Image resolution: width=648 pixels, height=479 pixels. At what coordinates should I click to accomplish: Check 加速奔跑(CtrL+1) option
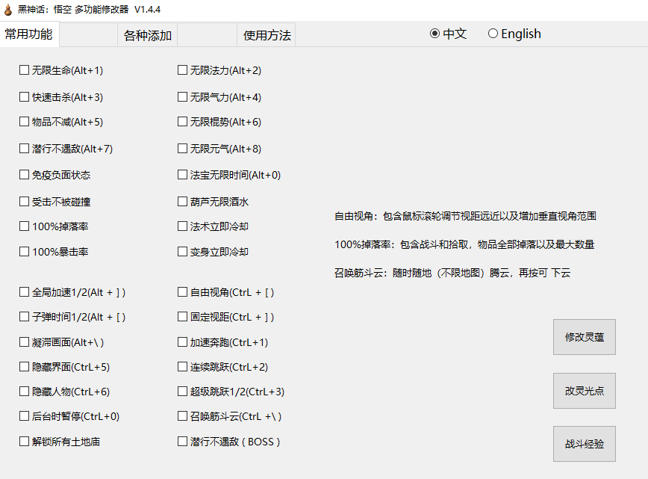pyautogui.click(x=182, y=342)
